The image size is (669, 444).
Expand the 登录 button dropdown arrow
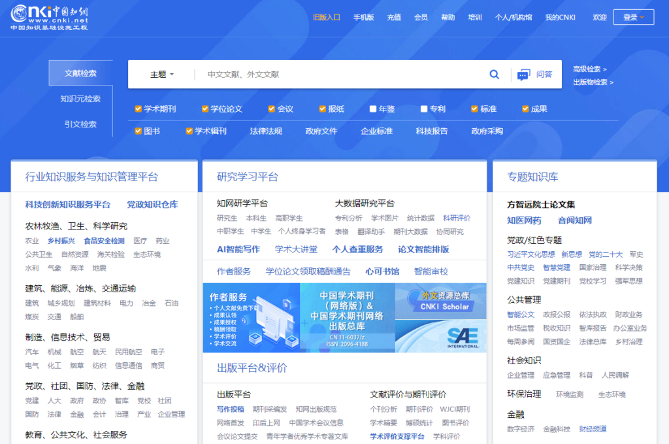[643, 16]
